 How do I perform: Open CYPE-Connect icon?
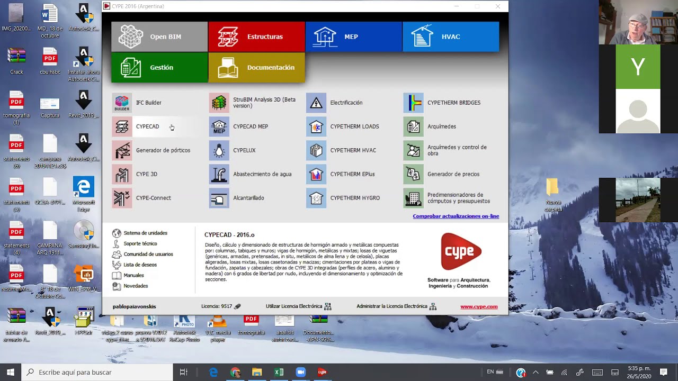(122, 198)
